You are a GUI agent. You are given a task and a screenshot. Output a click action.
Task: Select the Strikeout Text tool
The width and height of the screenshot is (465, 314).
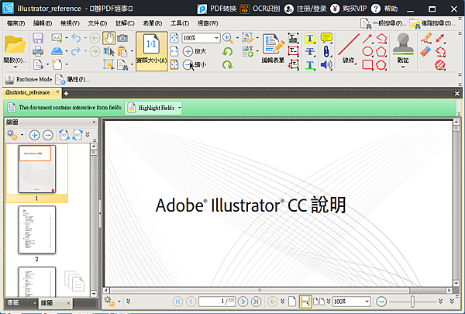coord(309,51)
